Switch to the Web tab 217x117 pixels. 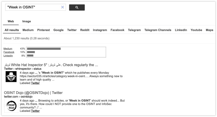click(x=11, y=21)
